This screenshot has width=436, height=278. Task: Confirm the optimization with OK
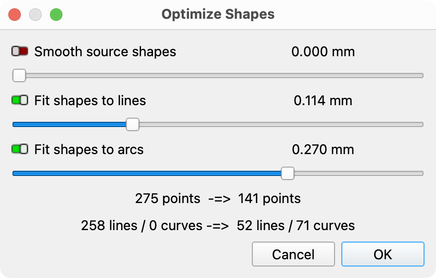tap(382, 254)
